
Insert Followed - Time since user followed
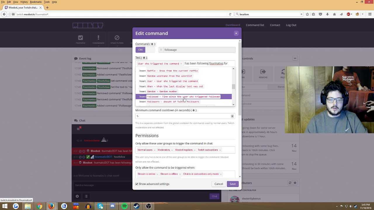(x=183, y=97)
